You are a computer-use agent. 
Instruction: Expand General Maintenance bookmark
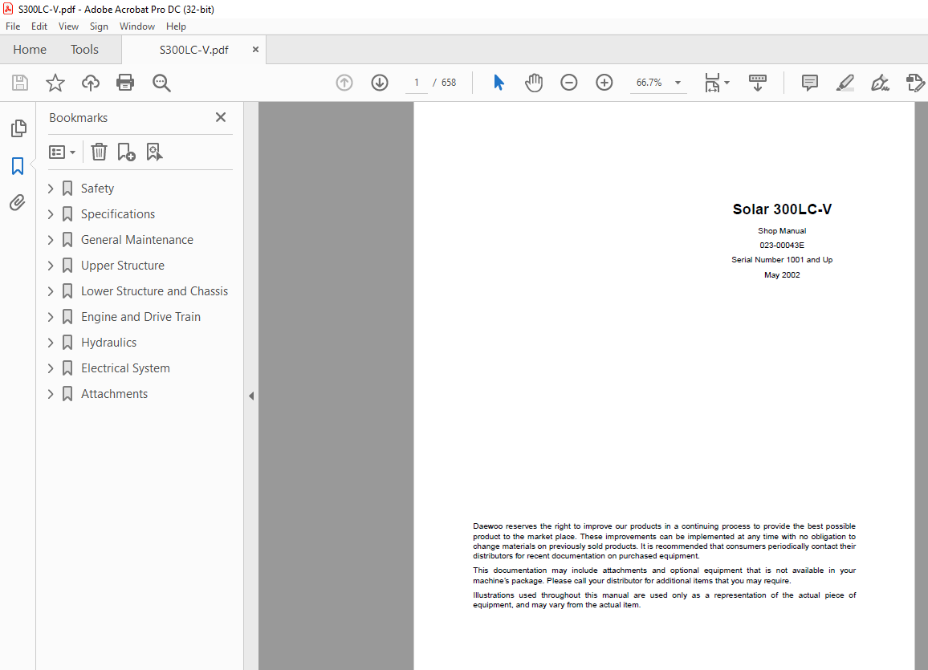51,239
